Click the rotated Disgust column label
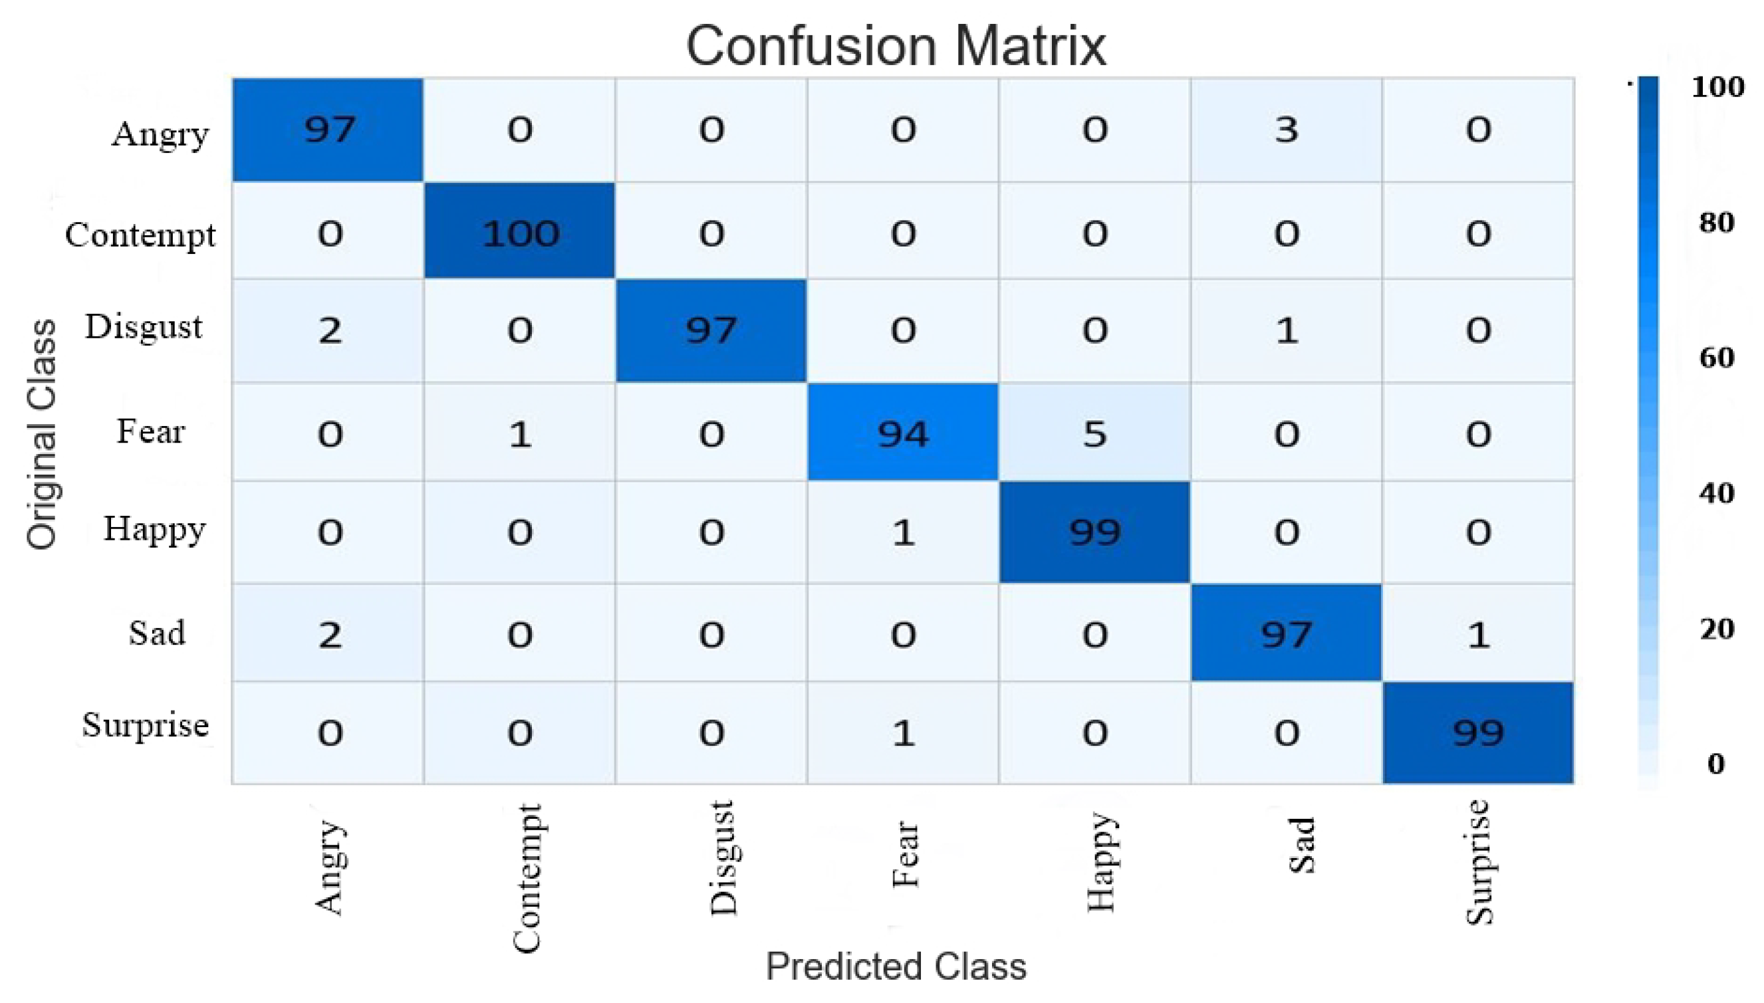This screenshot has height=1003, width=1764. 723,858
